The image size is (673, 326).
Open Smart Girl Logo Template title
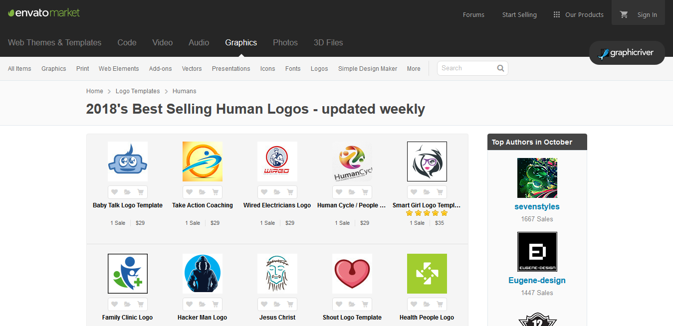click(427, 205)
